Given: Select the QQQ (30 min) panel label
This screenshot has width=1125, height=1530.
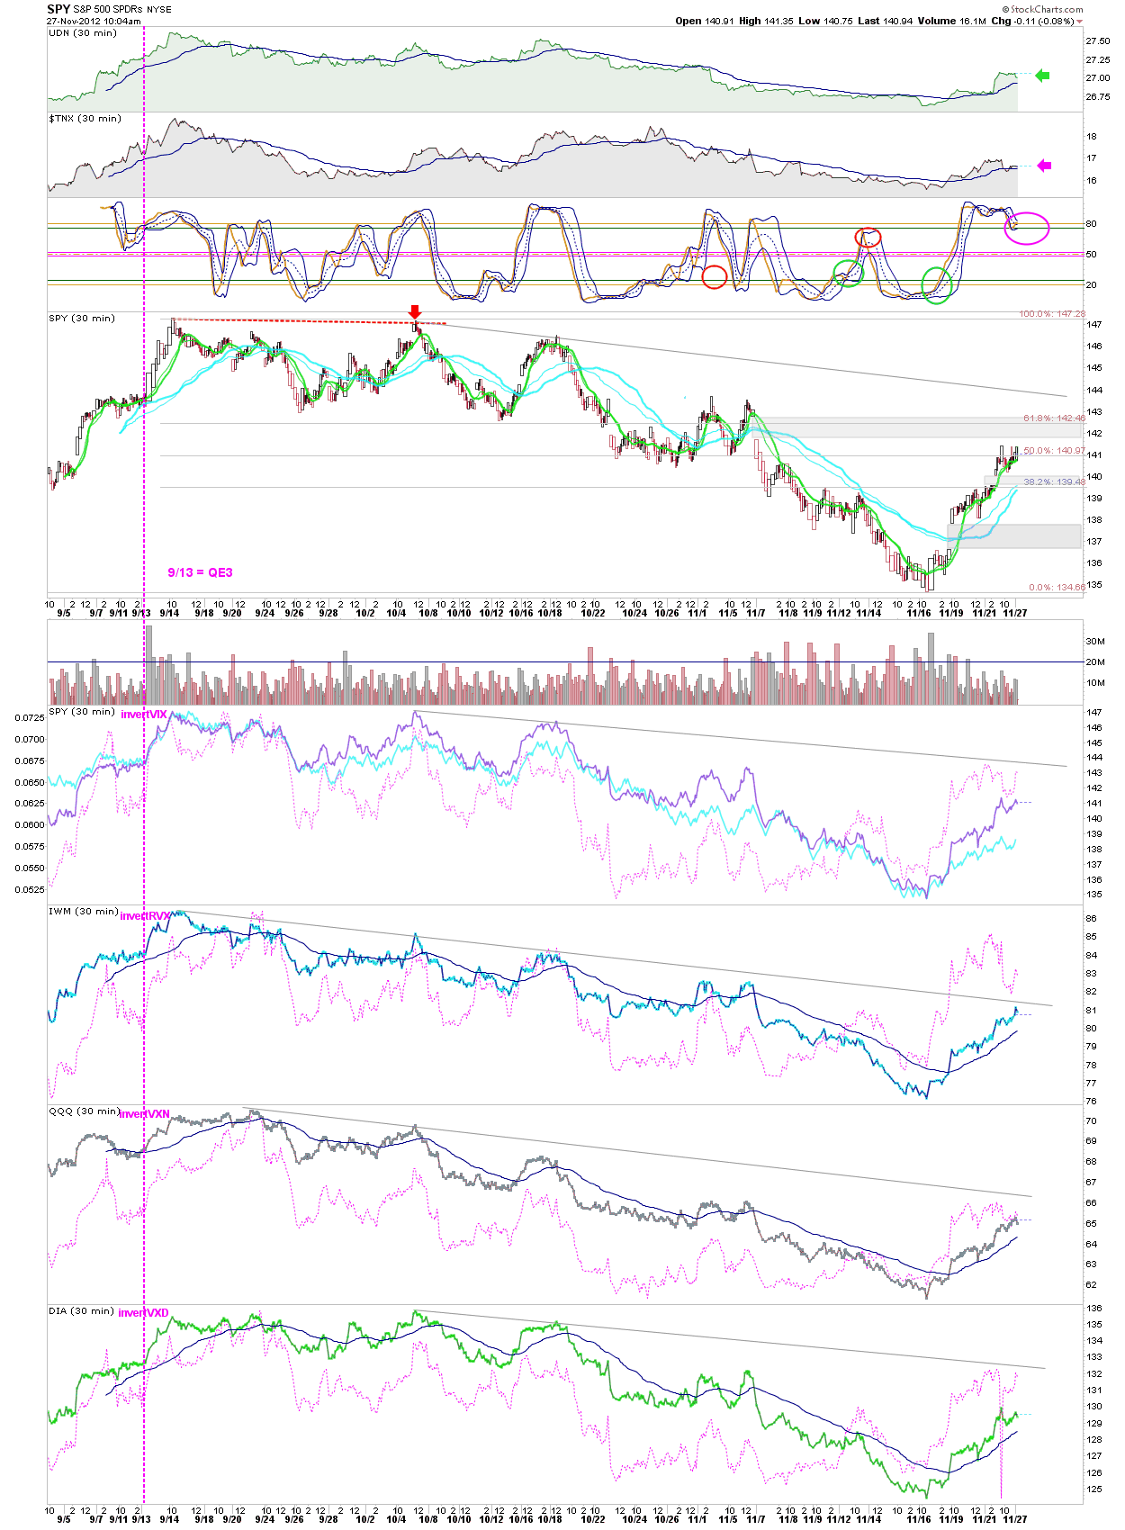Looking at the screenshot, I should tap(84, 1111).
